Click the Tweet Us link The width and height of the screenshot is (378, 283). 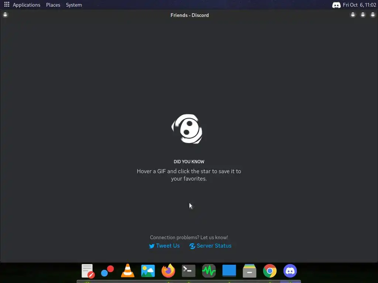pos(164,246)
